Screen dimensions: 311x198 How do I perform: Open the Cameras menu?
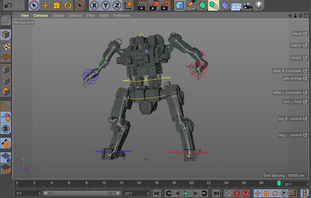click(x=41, y=15)
